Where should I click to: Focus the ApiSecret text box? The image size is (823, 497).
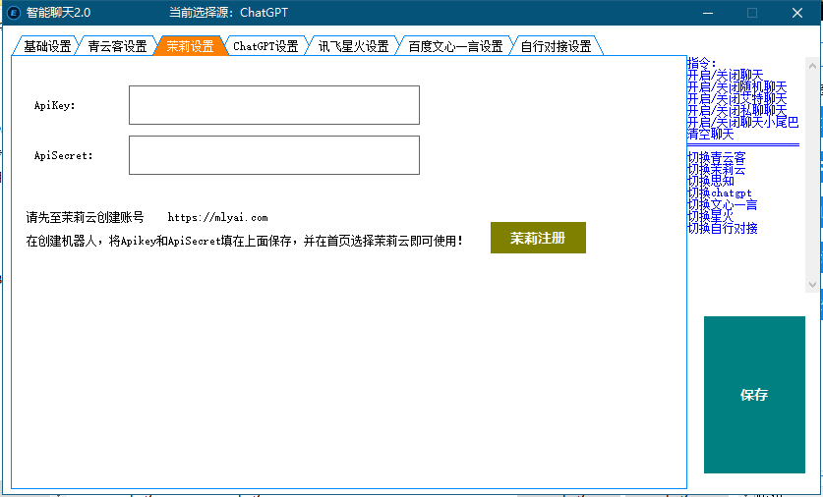(x=273, y=155)
